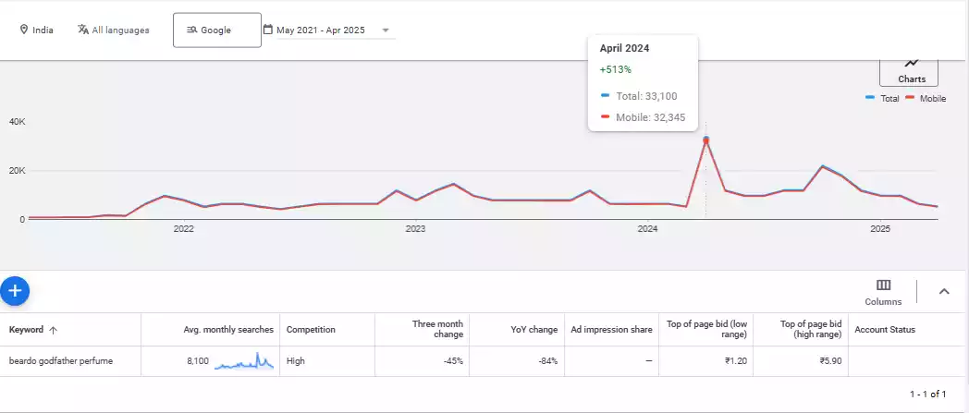Click the April 2024 peak data point
The image size is (969, 413).
(x=705, y=140)
